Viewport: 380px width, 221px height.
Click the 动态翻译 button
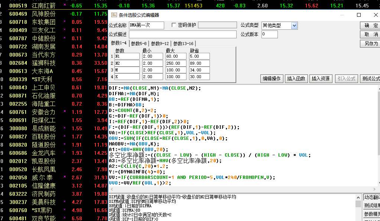[x=371, y=198]
